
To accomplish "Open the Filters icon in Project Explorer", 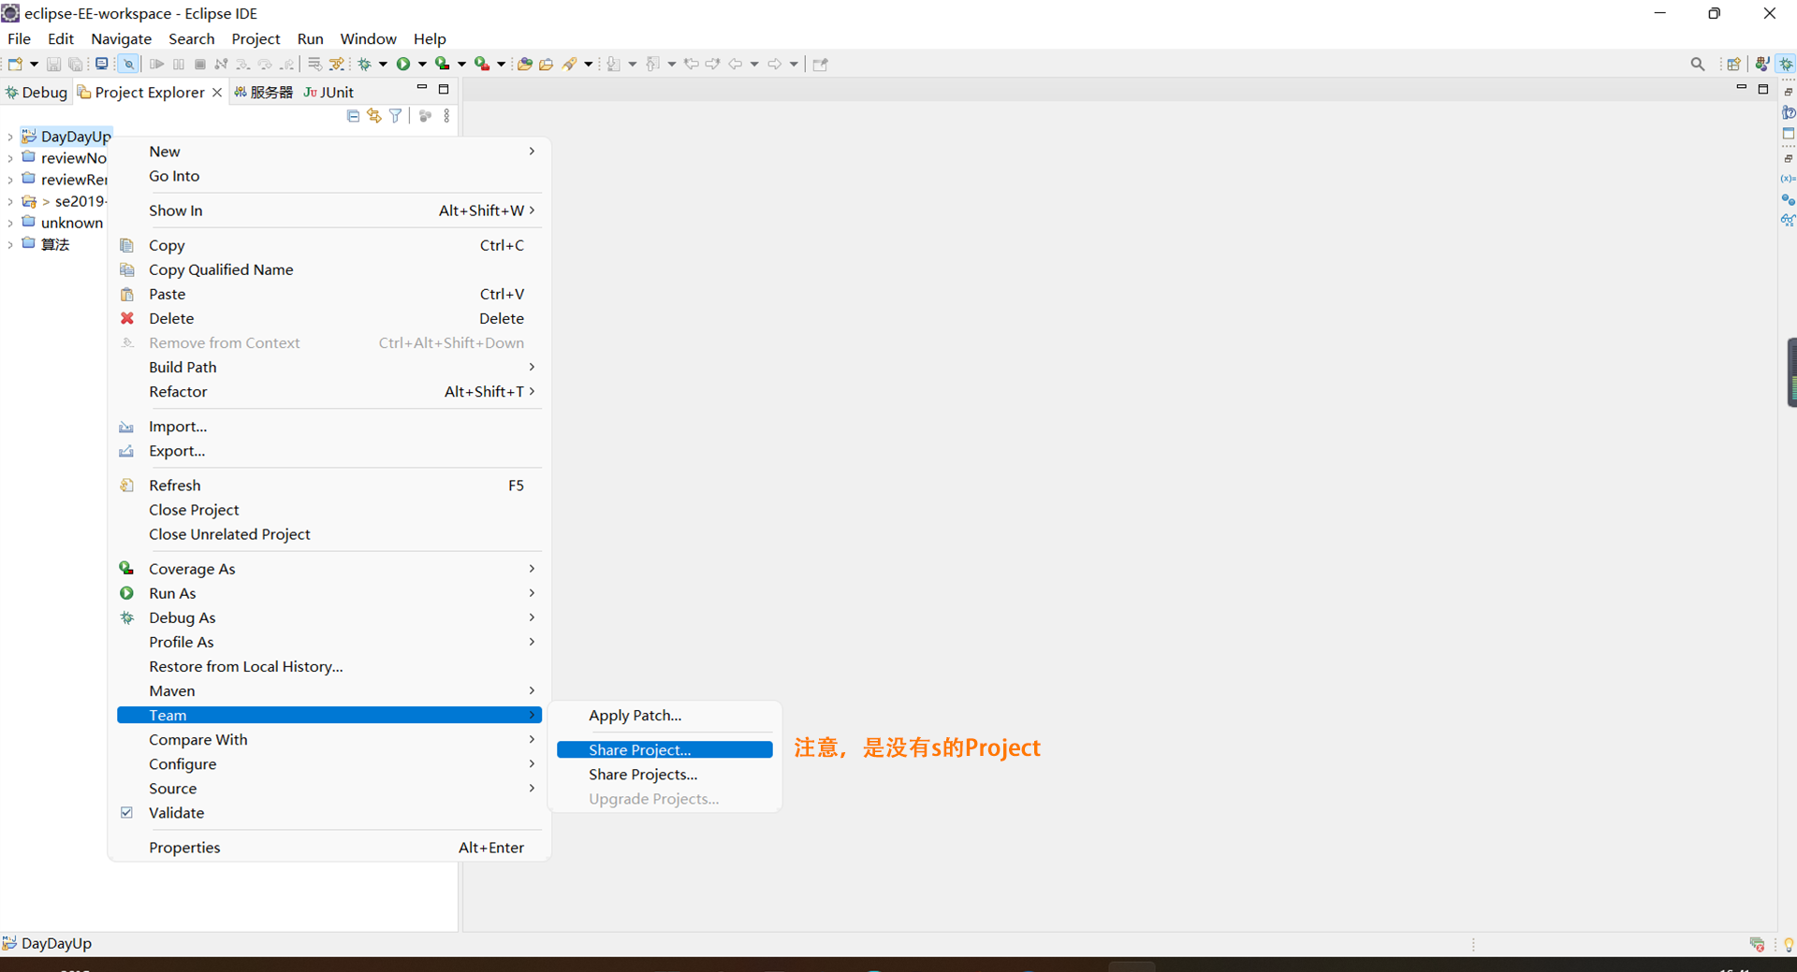I will point(394,115).
